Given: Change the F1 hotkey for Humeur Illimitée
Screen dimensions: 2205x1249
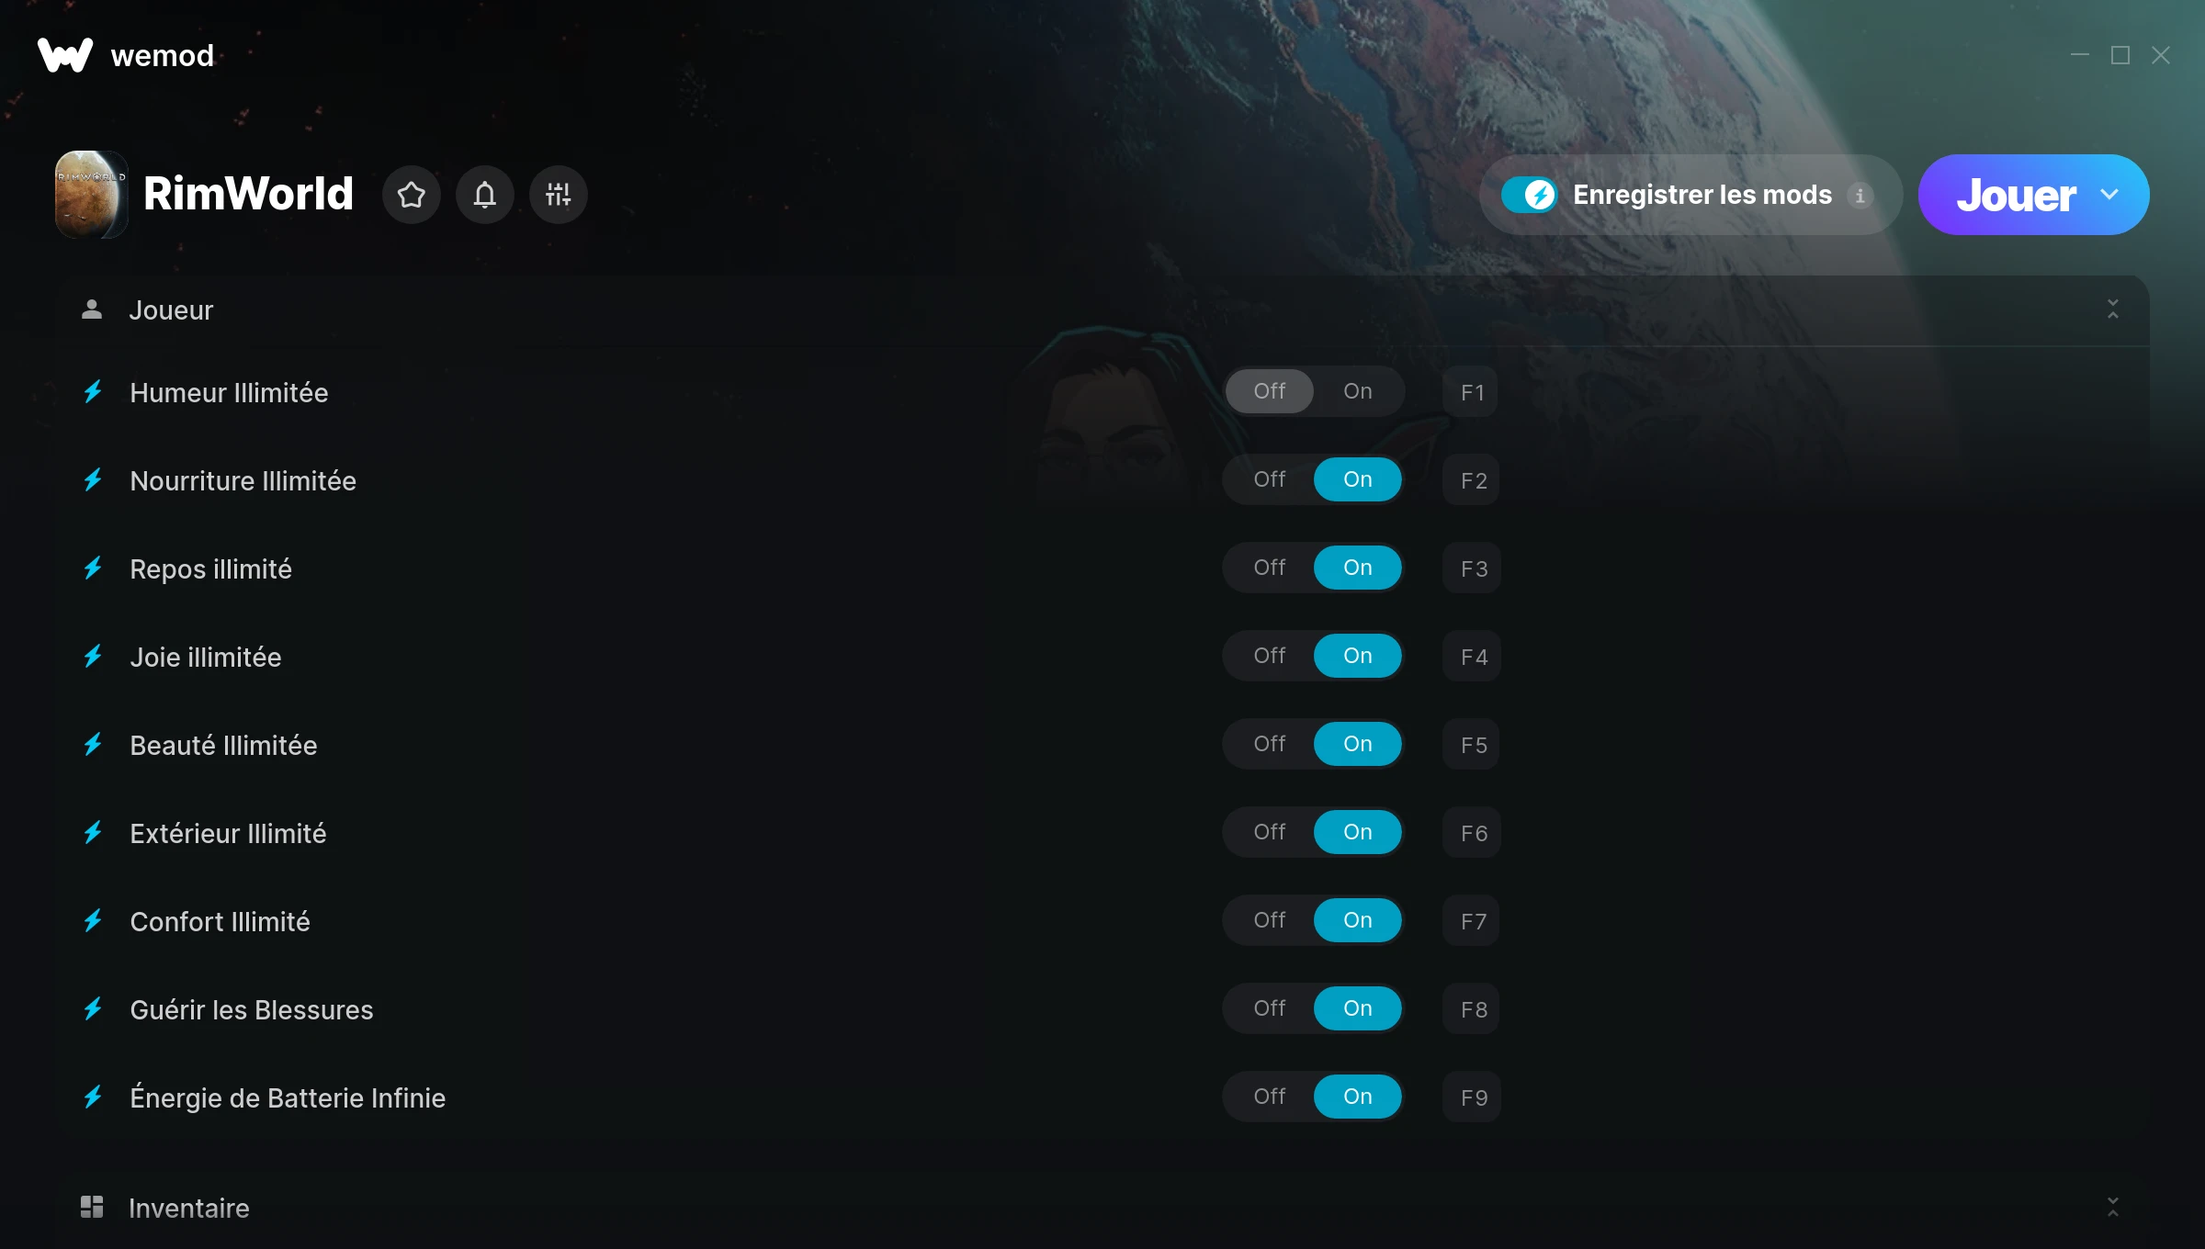Looking at the screenshot, I should (x=1471, y=392).
